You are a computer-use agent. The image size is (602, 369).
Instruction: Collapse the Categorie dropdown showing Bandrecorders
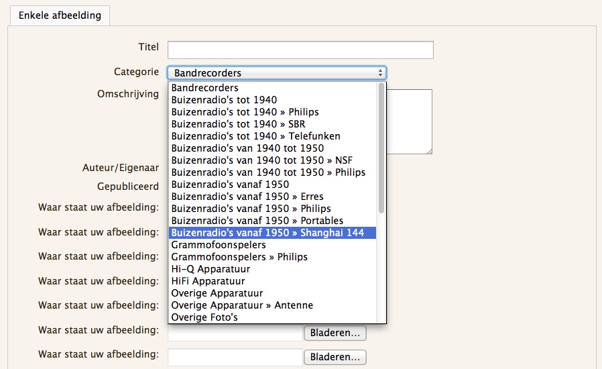click(276, 73)
